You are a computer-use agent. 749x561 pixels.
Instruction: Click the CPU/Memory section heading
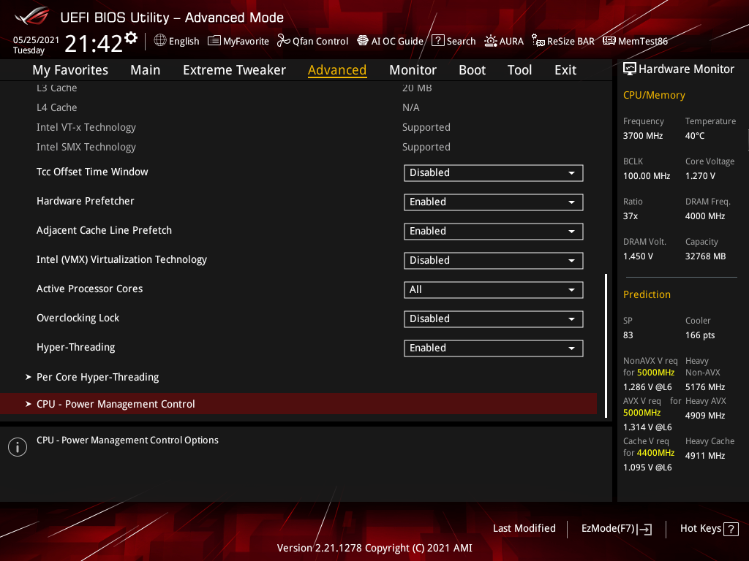(x=654, y=95)
